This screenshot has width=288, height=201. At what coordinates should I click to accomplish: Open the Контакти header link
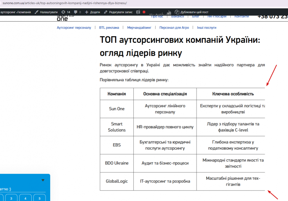pyautogui.click(x=242, y=16)
